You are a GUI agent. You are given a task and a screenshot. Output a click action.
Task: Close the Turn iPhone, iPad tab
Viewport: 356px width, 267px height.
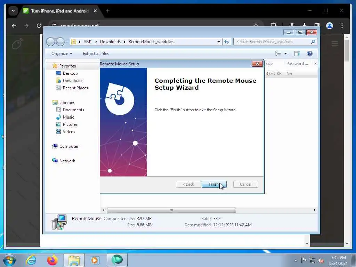pyautogui.click(x=95, y=11)
